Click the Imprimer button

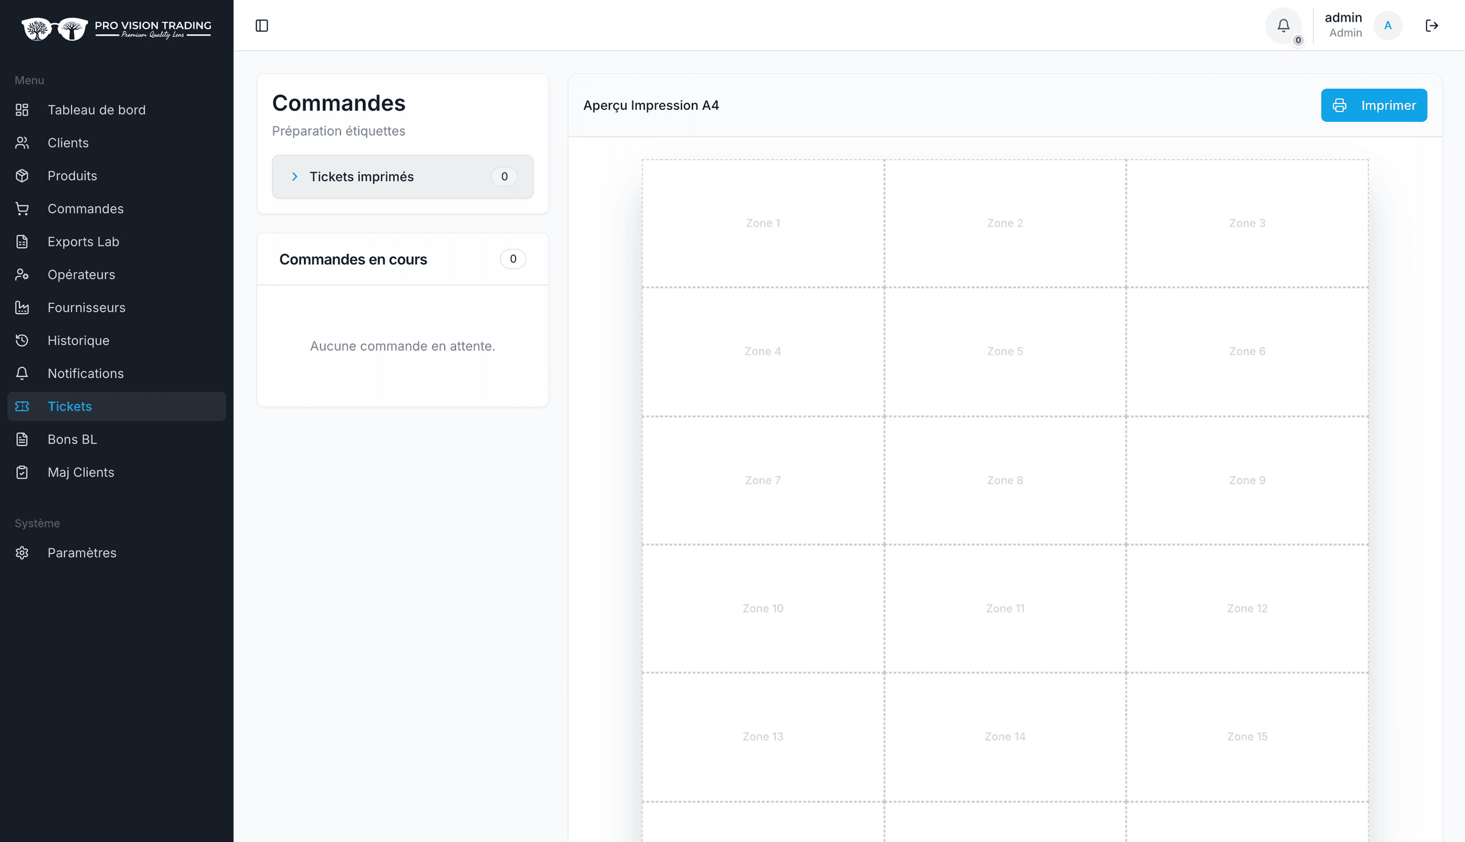[1373, 105]
